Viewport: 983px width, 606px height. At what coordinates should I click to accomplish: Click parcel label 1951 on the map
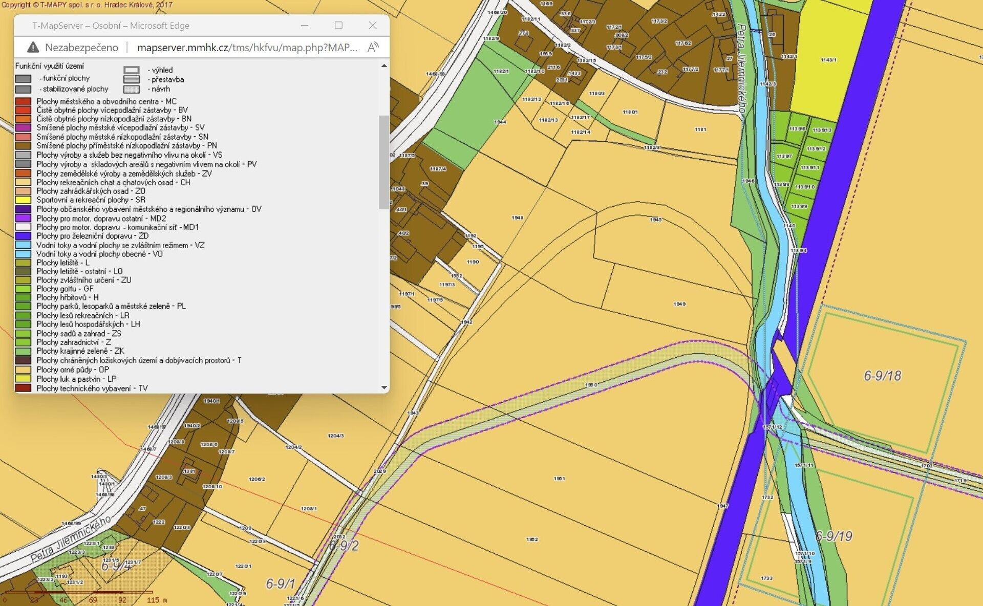(x=559, y=479)
